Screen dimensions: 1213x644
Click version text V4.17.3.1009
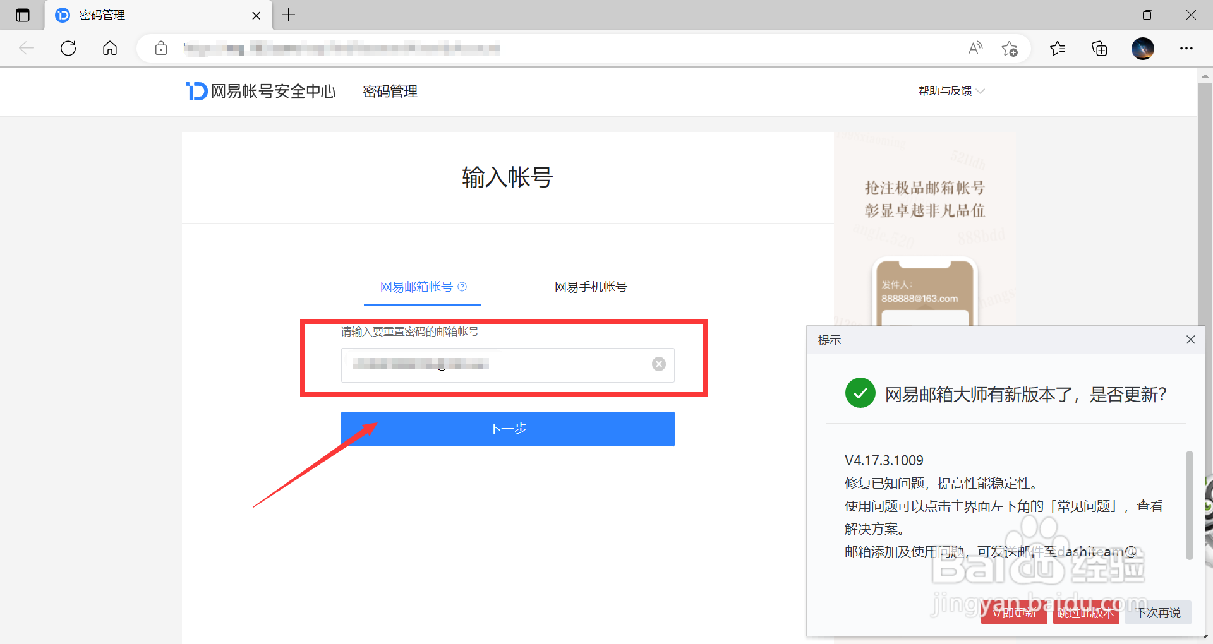coord(884,460)
